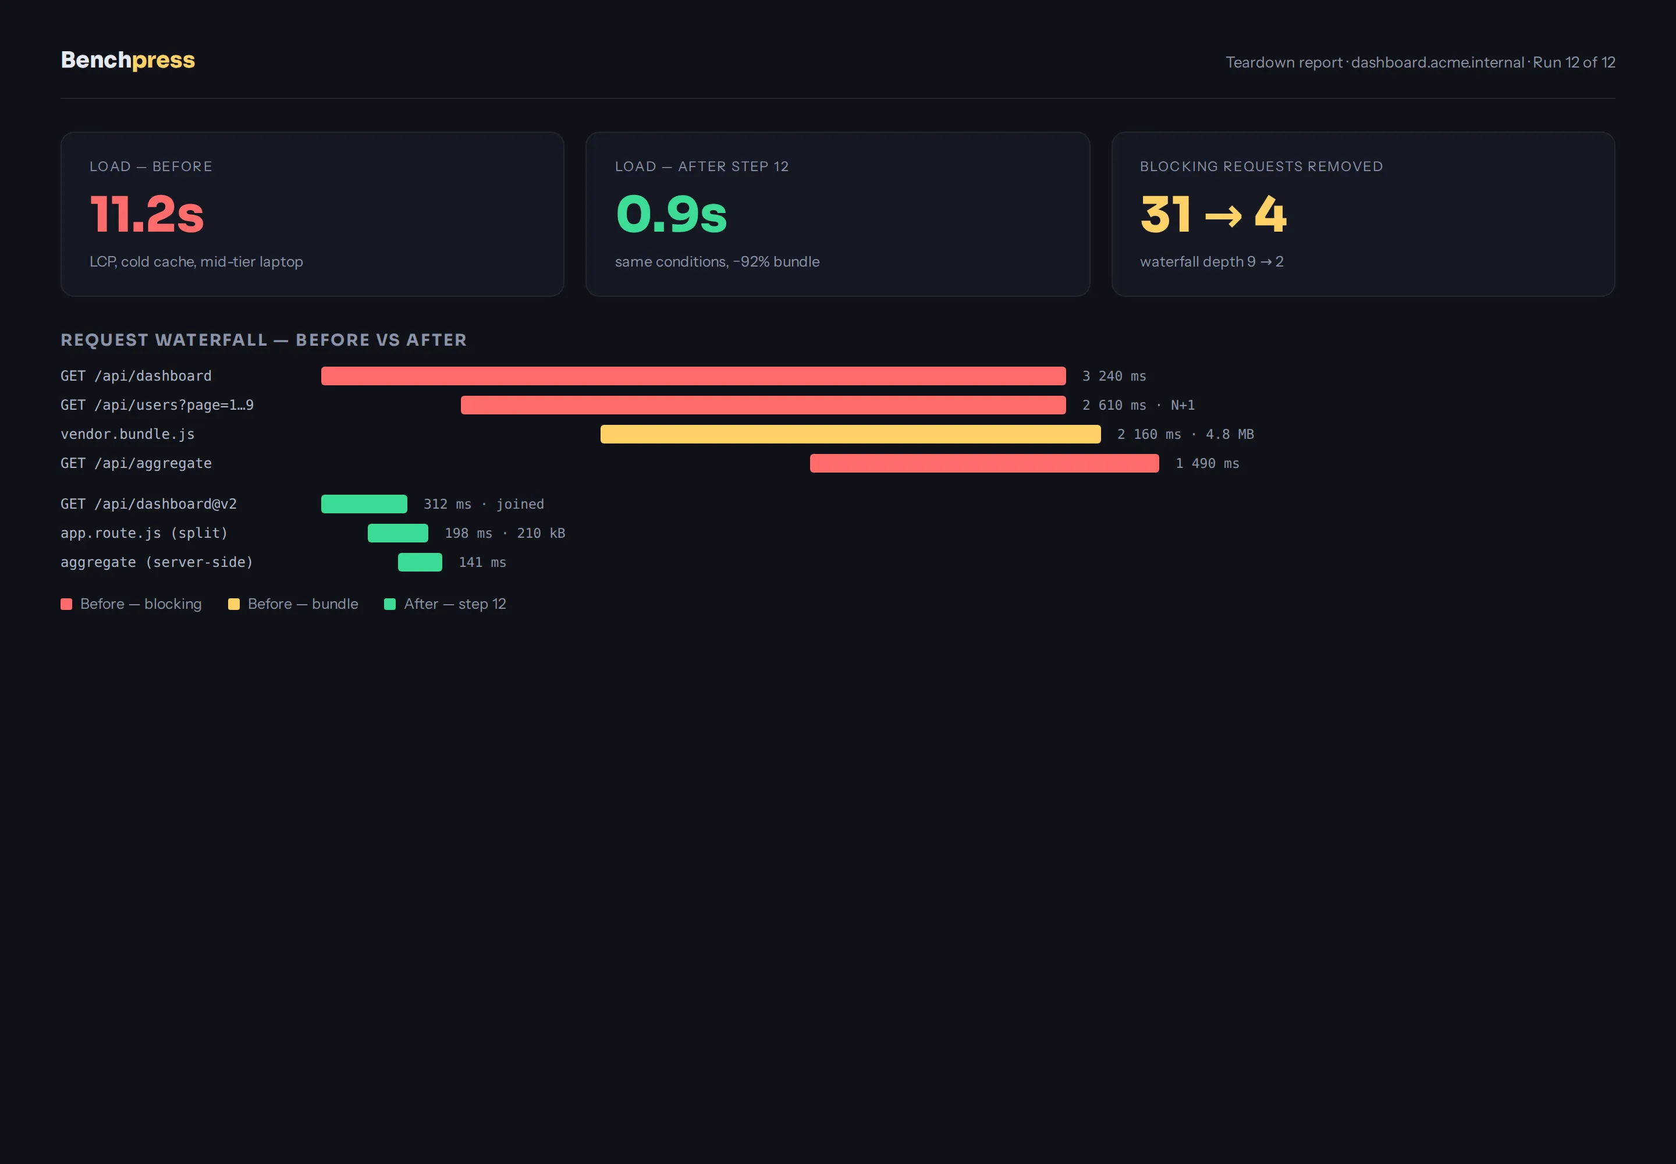Screen dimensions: 1676x1164
Task: Click the Benchpress logo
Action: [127, 60]
